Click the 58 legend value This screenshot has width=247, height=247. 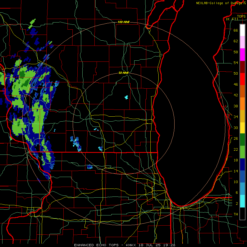(236, 52)
